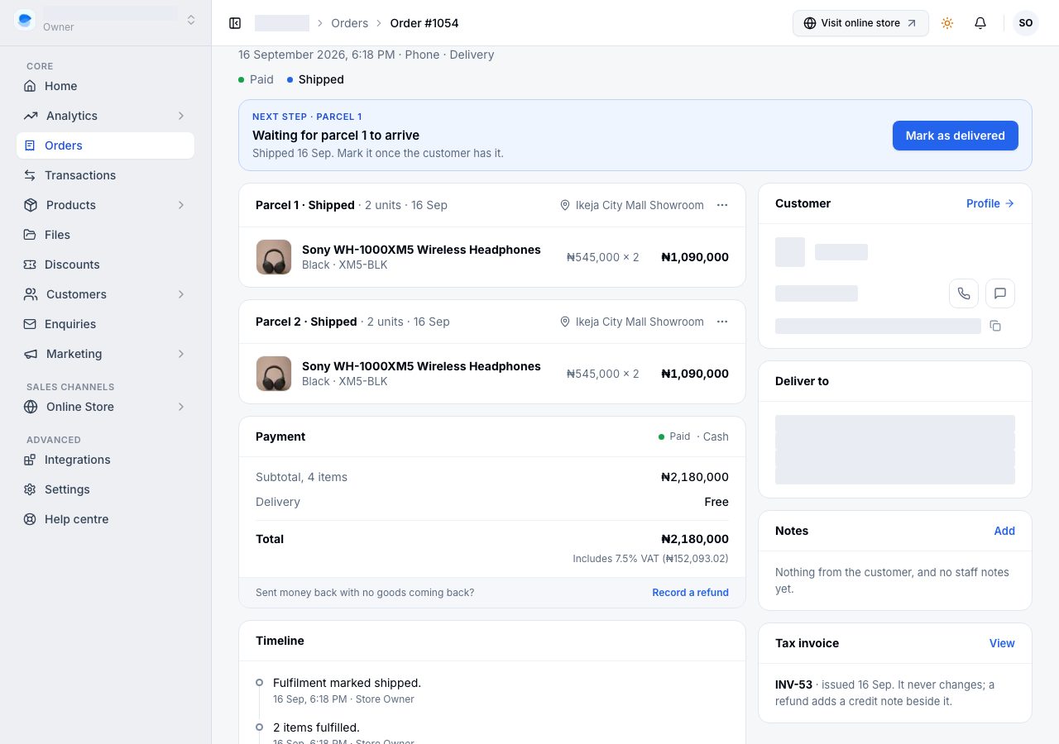1059x744 pixels.
Task: Open Parcel 2 more options menu
Action: pos(722,322)
